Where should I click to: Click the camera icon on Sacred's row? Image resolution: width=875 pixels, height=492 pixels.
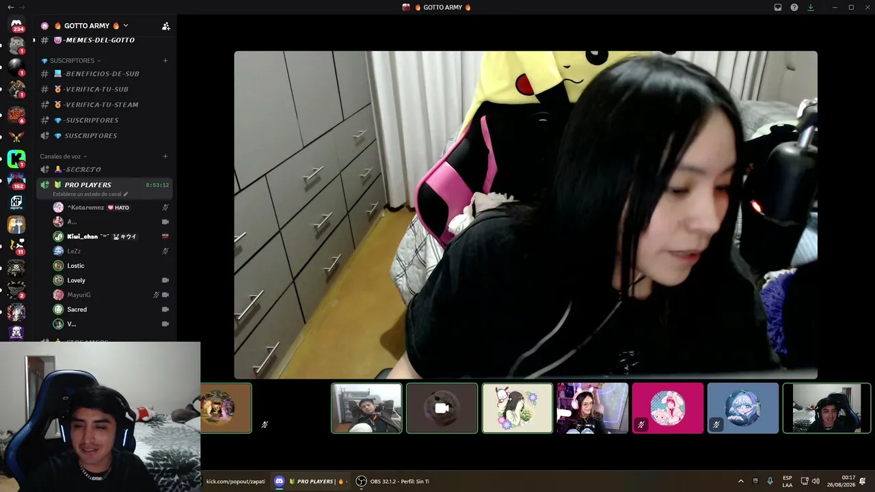pos(165,310)
